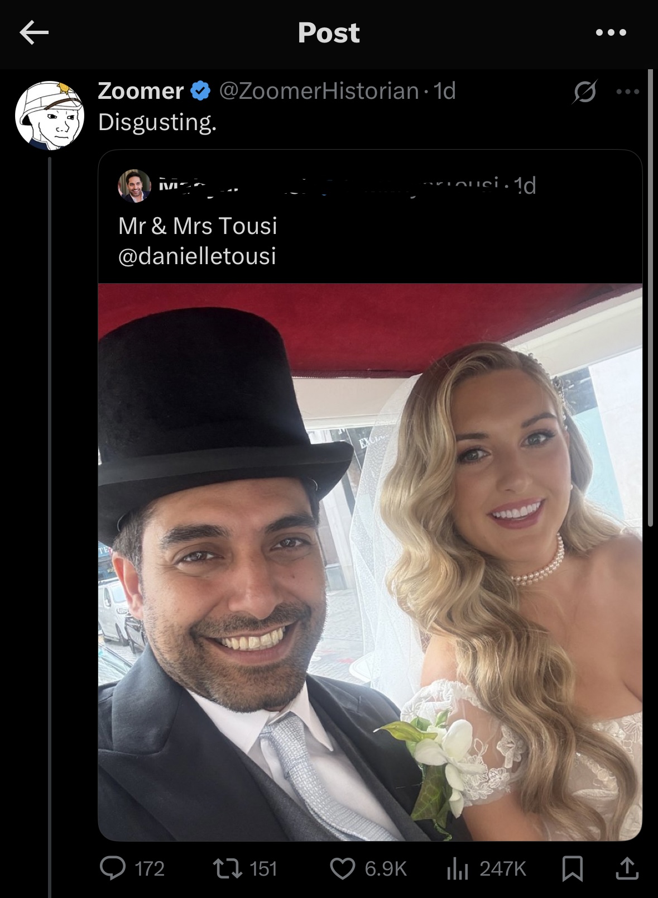Open the quoted wedding photo
The height and width of the screenshot is (898, 658).
point(370,562)
